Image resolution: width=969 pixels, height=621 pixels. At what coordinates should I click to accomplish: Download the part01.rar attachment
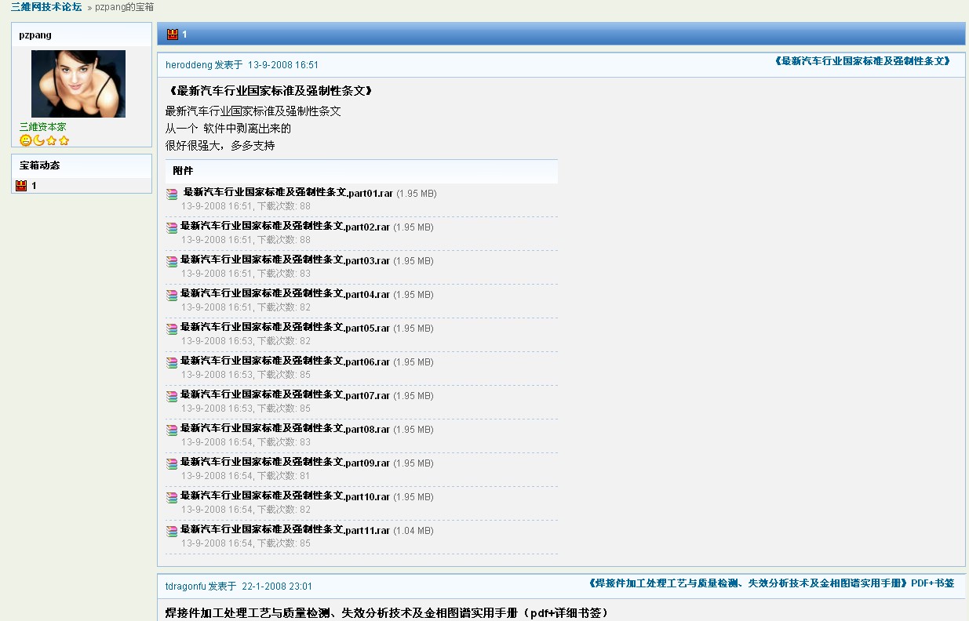click(287, 192)
